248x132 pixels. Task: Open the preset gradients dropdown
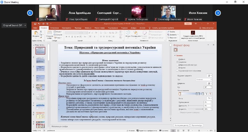tap(210, 75)
